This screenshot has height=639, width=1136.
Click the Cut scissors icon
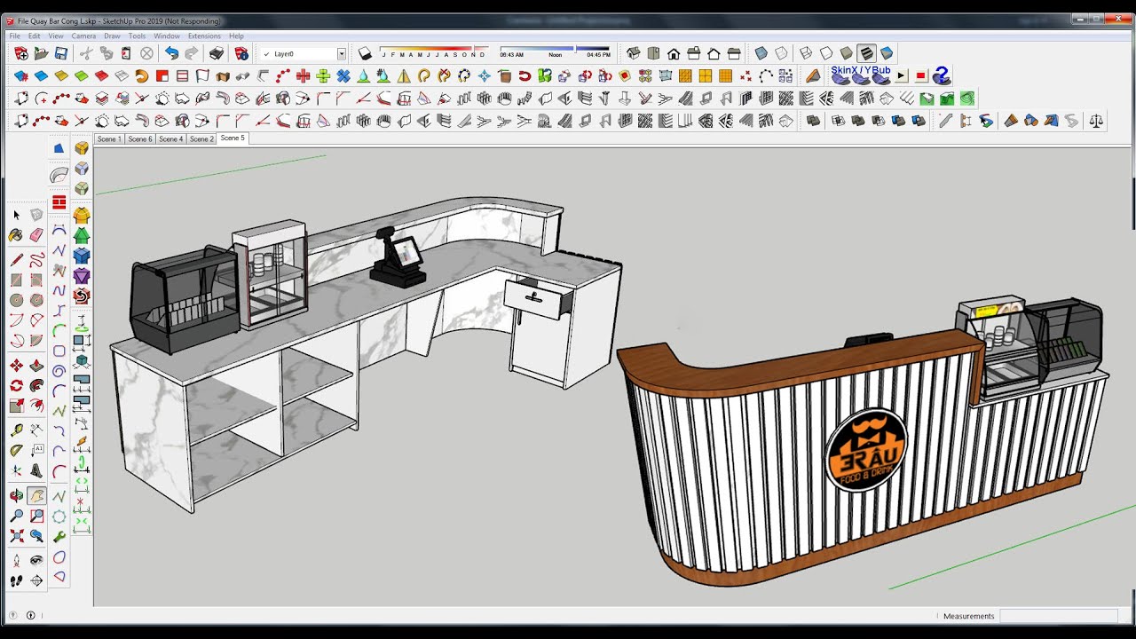tap(86, 54)
